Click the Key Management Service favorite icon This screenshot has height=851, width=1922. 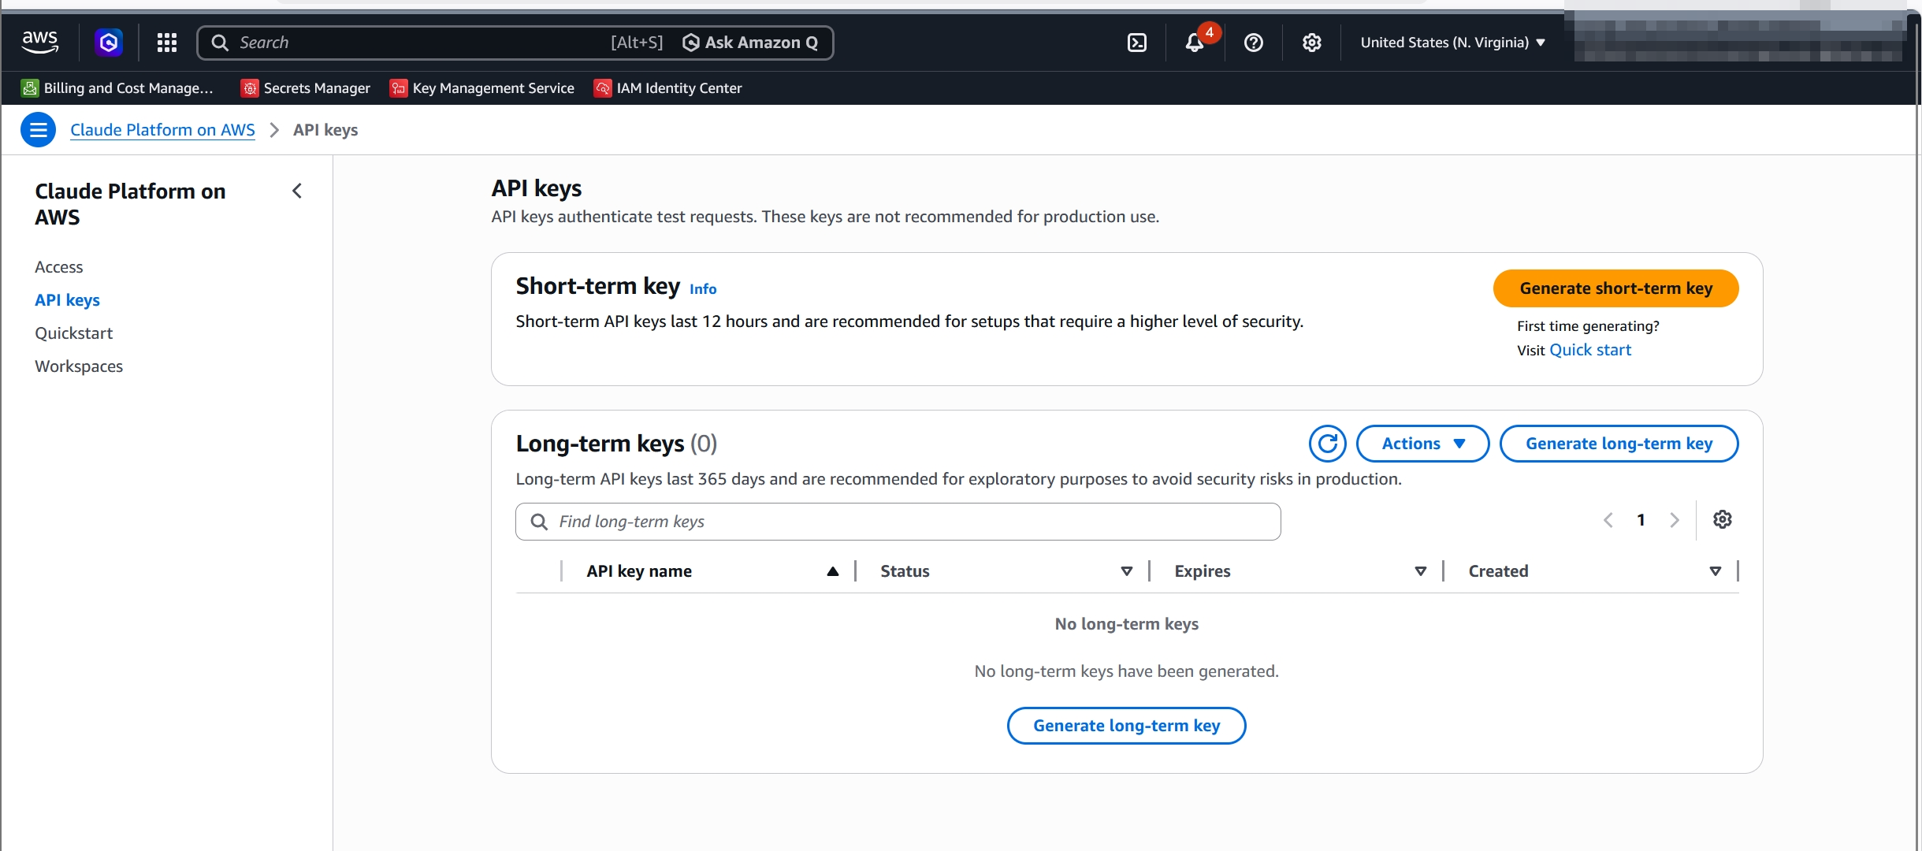click(398, 88)
